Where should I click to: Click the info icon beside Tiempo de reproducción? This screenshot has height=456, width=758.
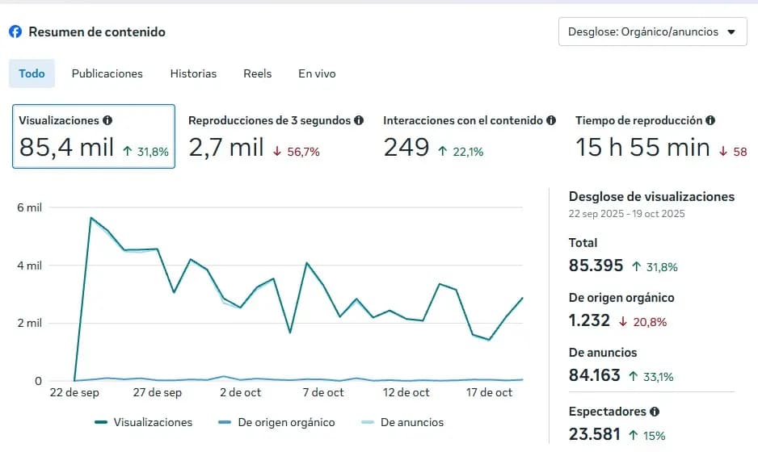710,120
